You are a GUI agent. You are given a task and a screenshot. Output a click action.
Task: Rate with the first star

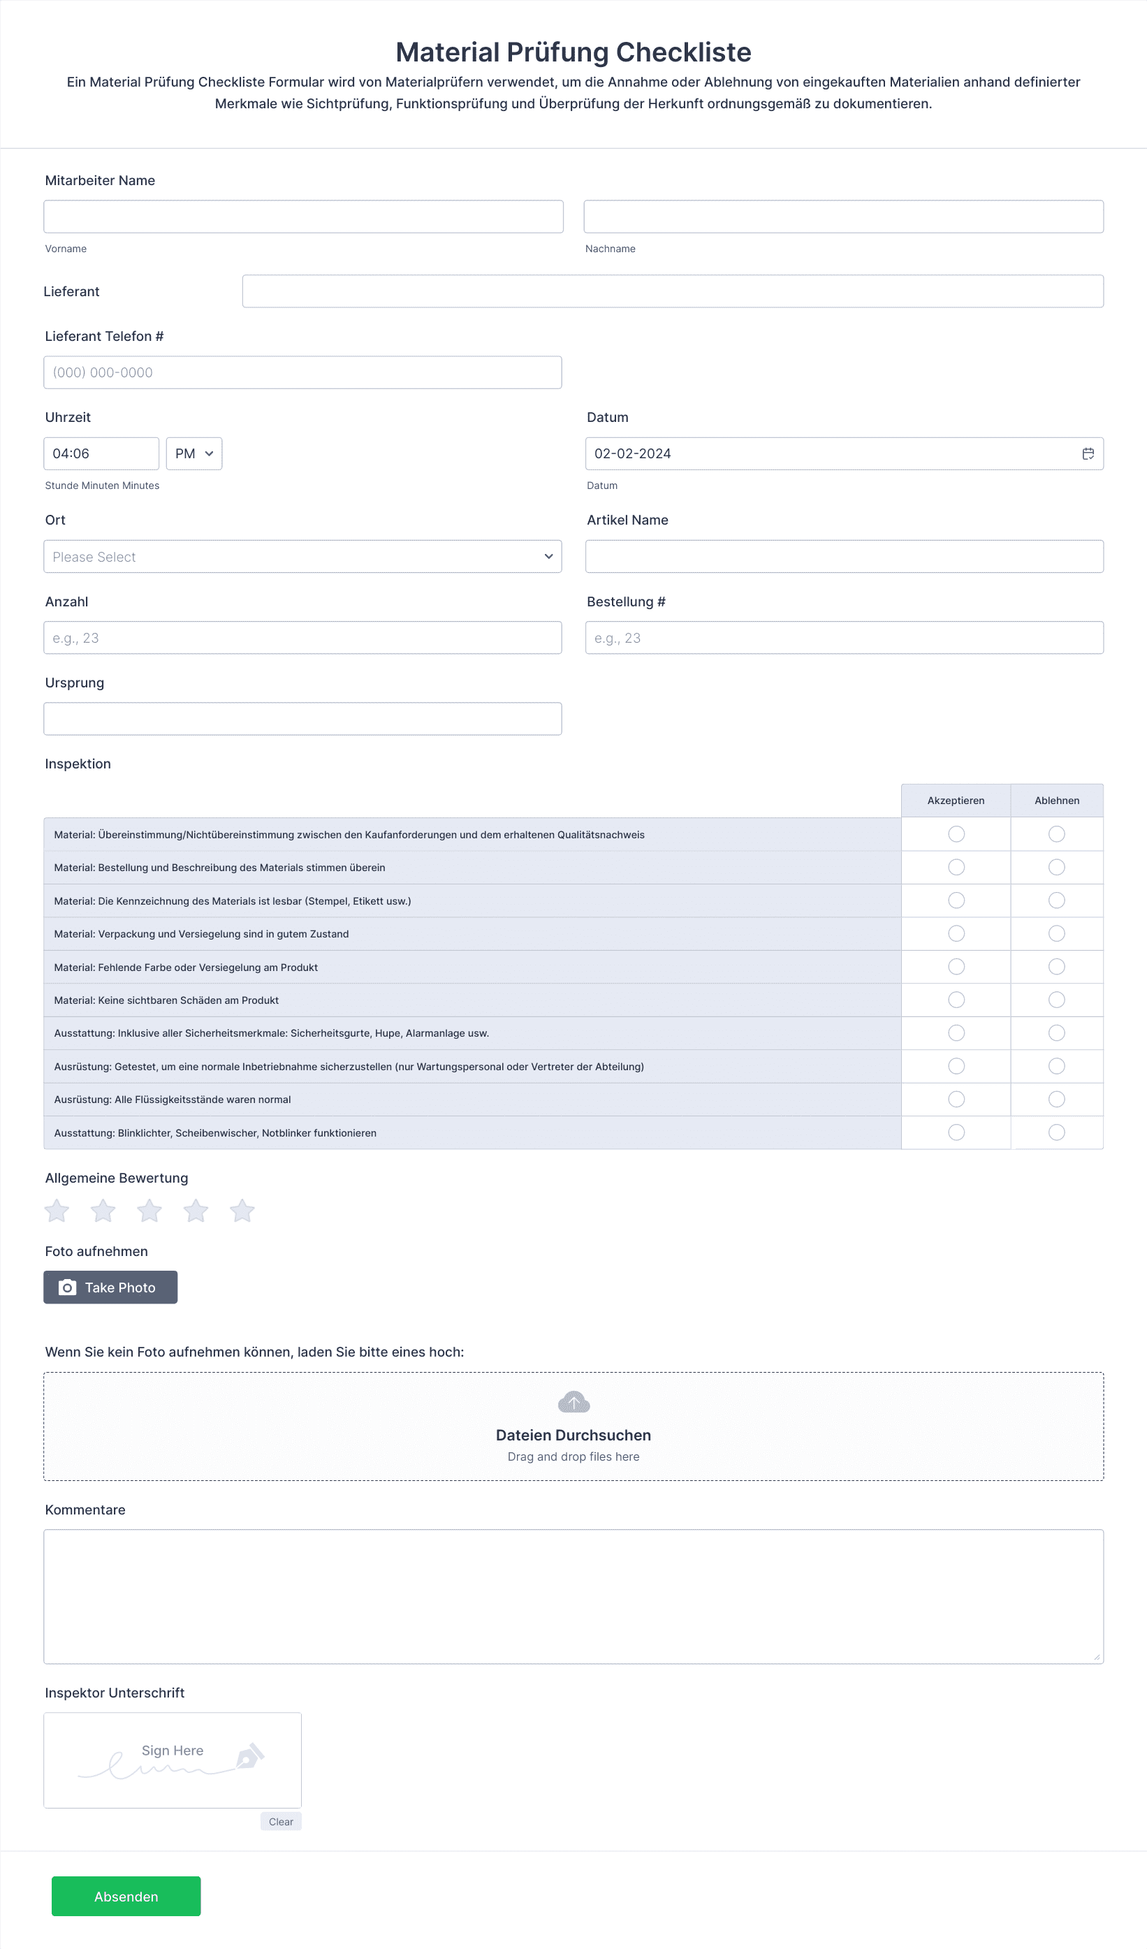tap(57, 1211)
